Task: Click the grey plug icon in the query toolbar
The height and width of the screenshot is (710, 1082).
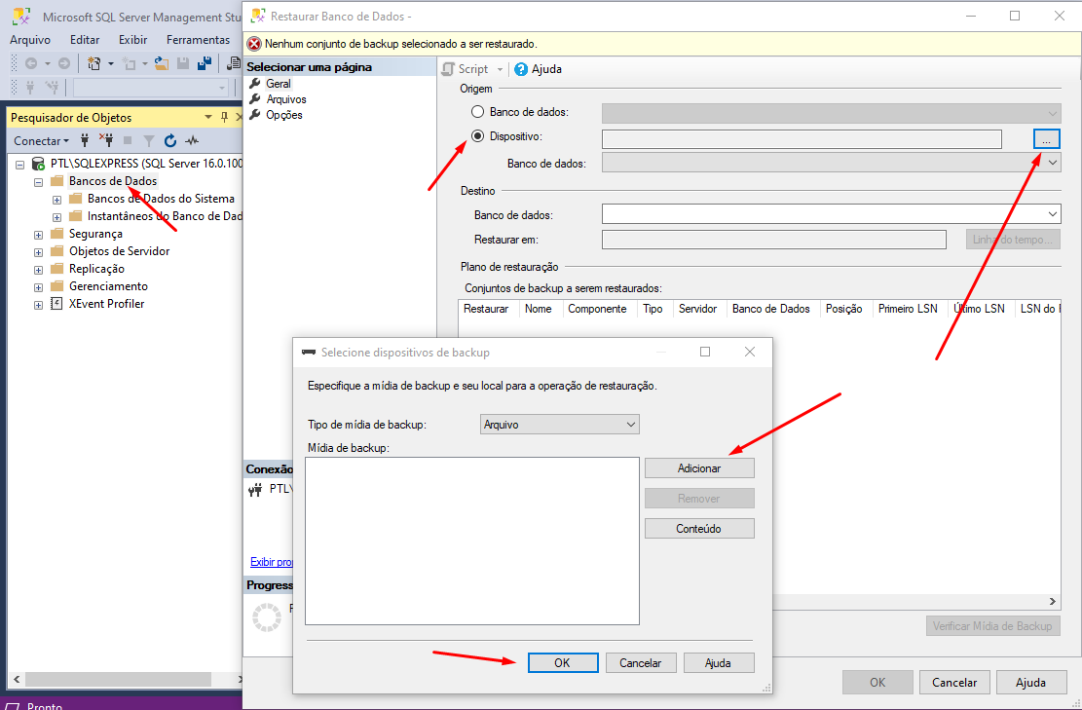Action: coord(29,88)
